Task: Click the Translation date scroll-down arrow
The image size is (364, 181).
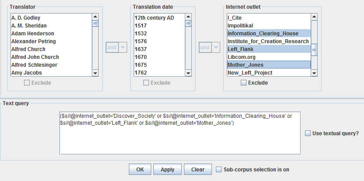Action: pyautogui.click(x=188, y=73)
